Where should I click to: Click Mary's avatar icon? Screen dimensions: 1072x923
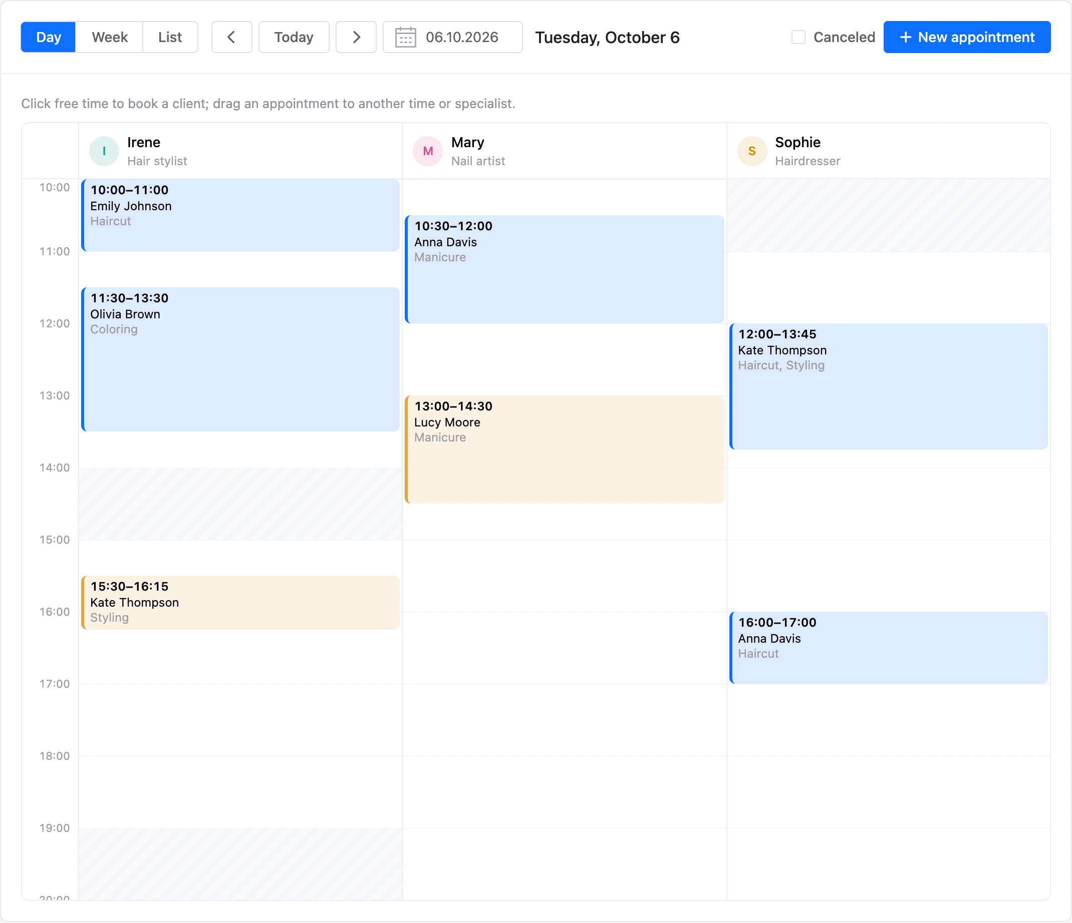428,151
